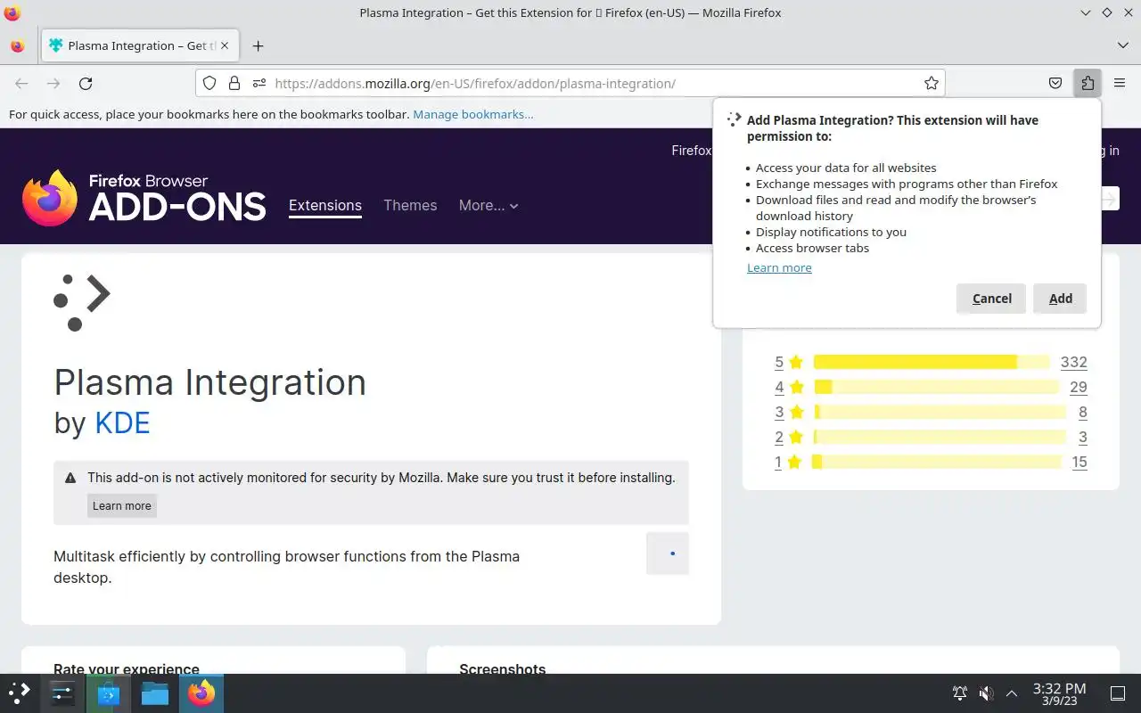Open the notifications bell in system tray

(960, 693)
